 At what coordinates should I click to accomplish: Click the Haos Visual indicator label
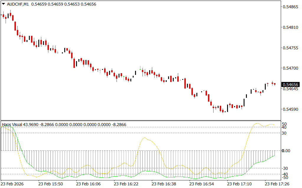pos(12,125)
